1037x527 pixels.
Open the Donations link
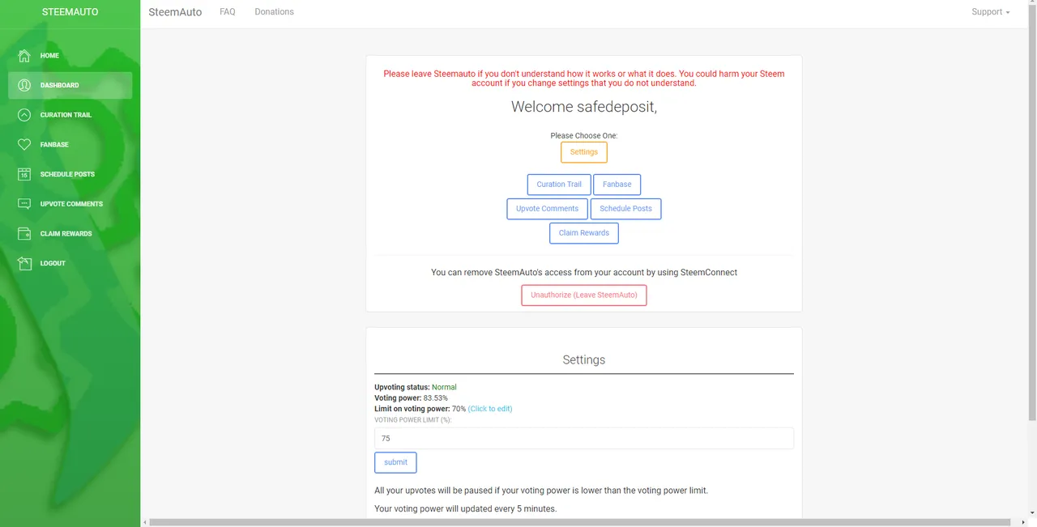(x=274, y=12)
